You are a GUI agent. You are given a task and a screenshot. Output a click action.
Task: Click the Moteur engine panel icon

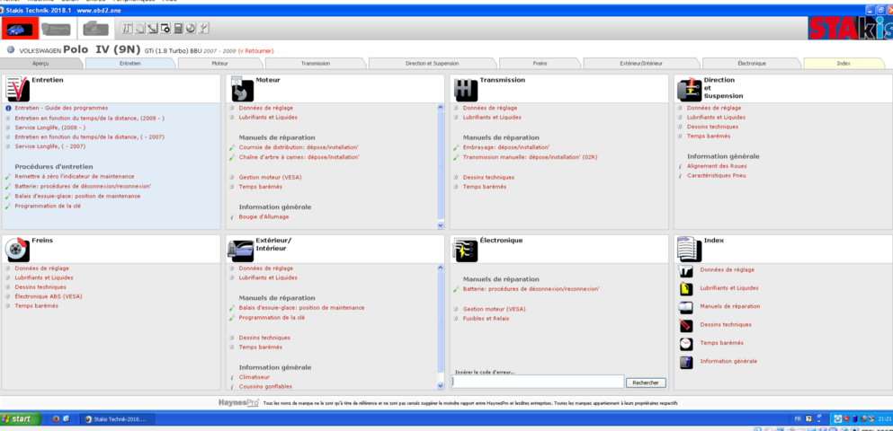242,89
